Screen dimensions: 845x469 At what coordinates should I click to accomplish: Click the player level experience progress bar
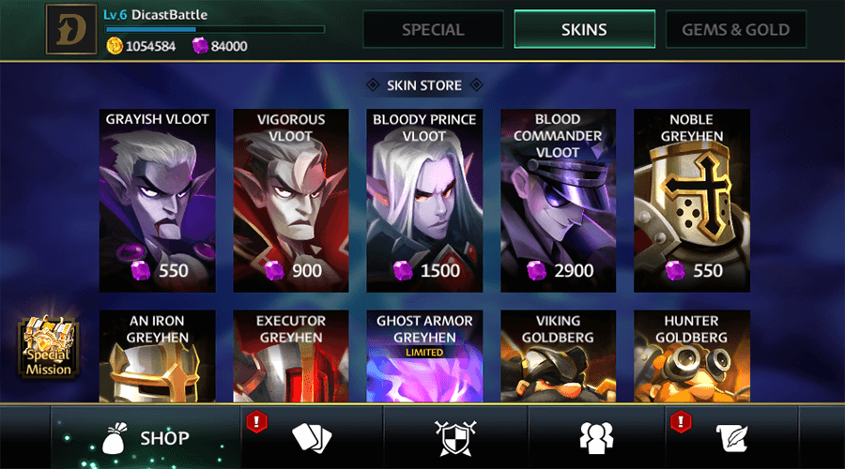(215, 29)
